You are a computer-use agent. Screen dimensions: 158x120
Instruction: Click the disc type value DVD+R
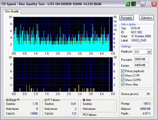(135, 28)
